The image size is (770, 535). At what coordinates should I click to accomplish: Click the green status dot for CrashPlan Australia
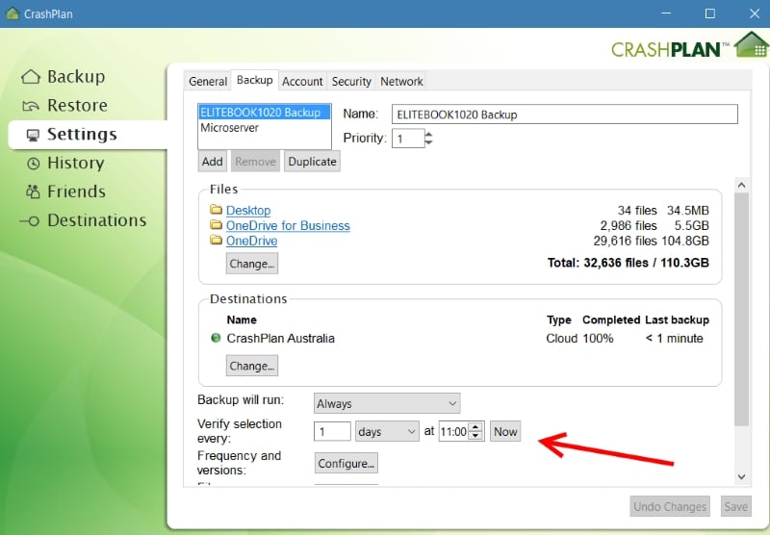(216, 338)
